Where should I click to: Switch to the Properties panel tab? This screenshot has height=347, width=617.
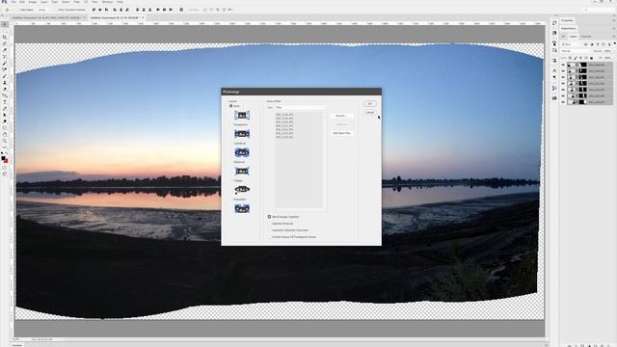pyautogui.click(x=567, y=20)
